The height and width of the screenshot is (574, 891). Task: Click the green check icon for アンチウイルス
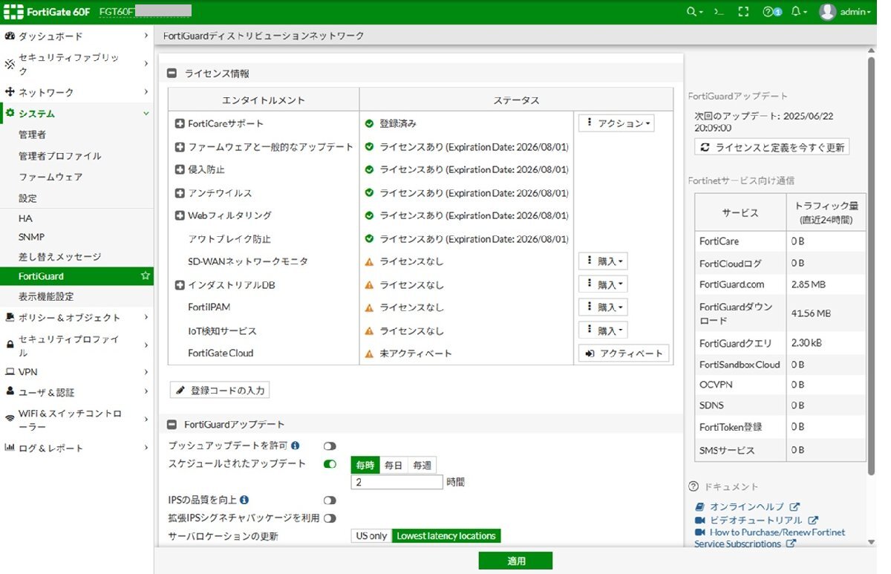pos(369,193)
